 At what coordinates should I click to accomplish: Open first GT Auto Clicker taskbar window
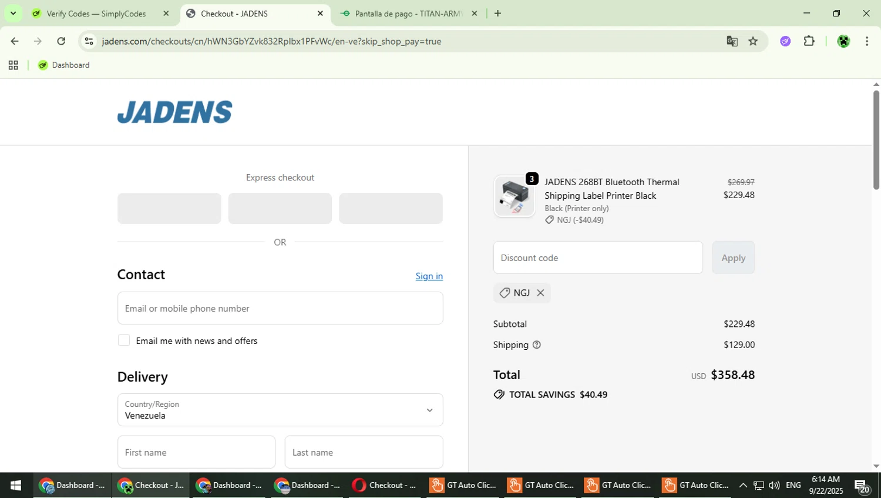point(463,485)
